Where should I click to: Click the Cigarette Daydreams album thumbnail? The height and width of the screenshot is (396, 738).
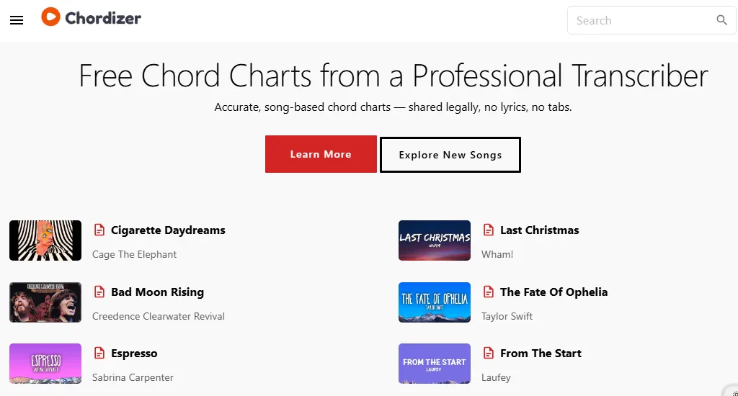(x=45, y=240)
